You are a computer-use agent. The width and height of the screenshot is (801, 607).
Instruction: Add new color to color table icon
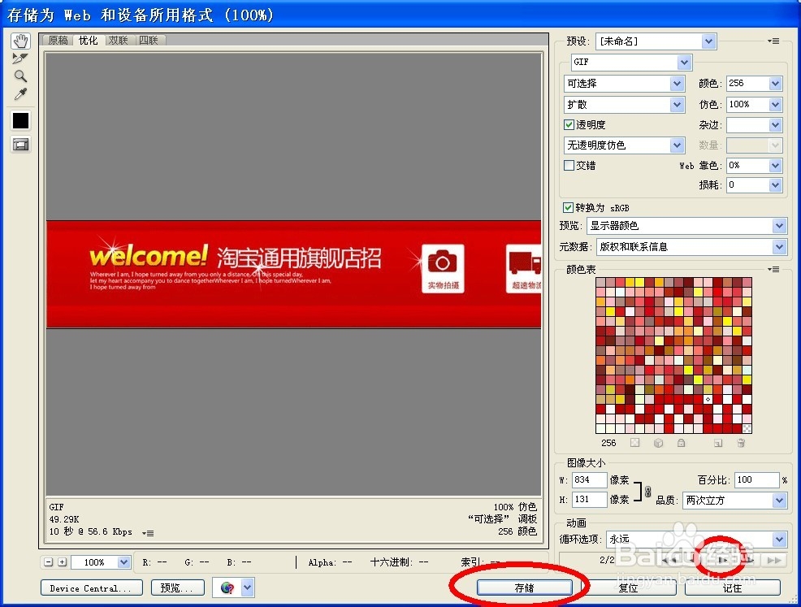[x=718, y=443]
